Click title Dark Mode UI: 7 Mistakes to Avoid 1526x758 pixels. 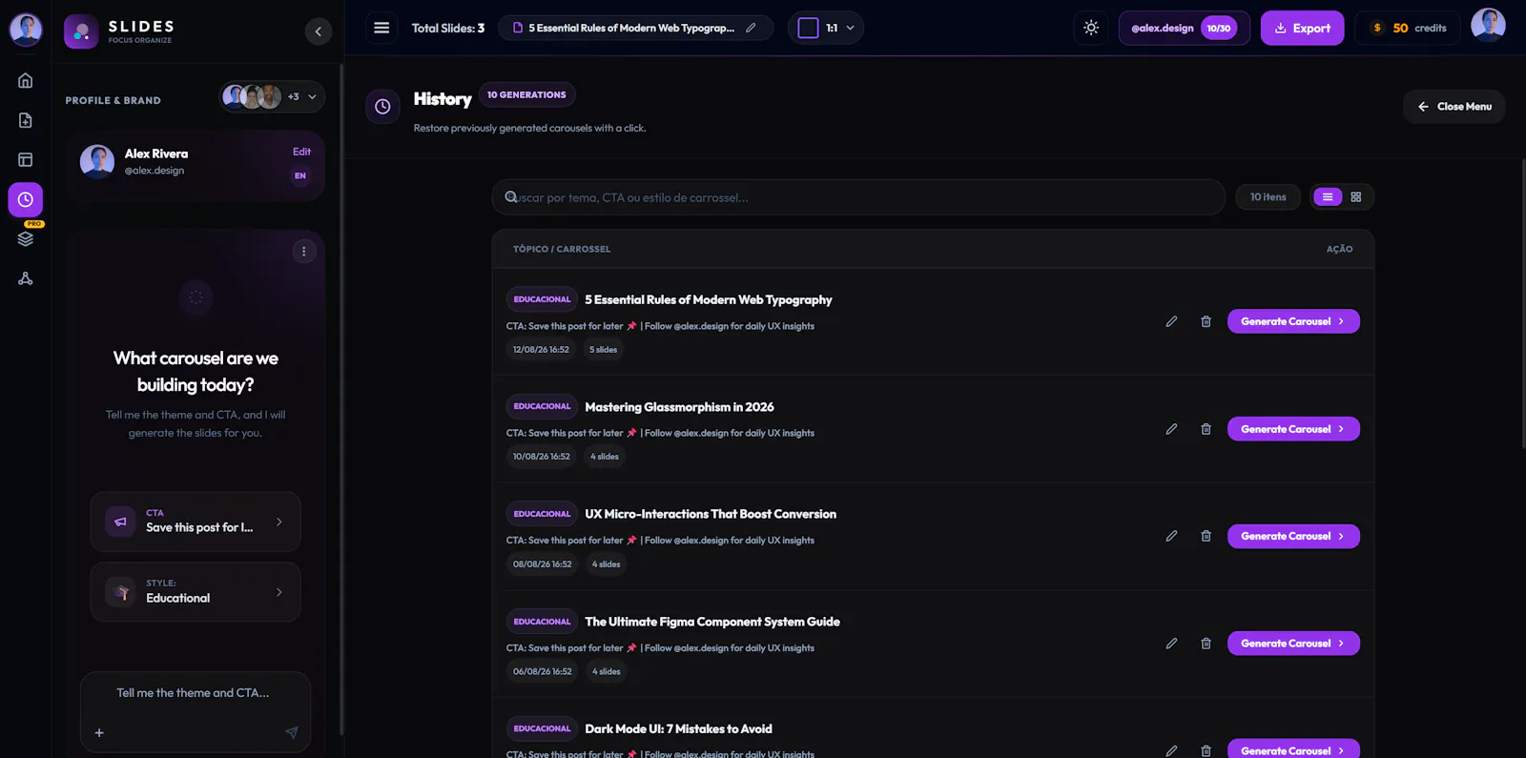click(x=678, y=728)
